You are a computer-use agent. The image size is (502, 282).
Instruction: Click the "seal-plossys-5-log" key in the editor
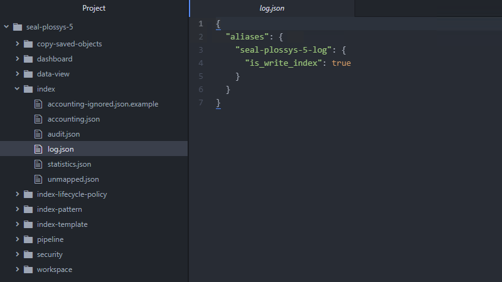click(x=284, y=50)
